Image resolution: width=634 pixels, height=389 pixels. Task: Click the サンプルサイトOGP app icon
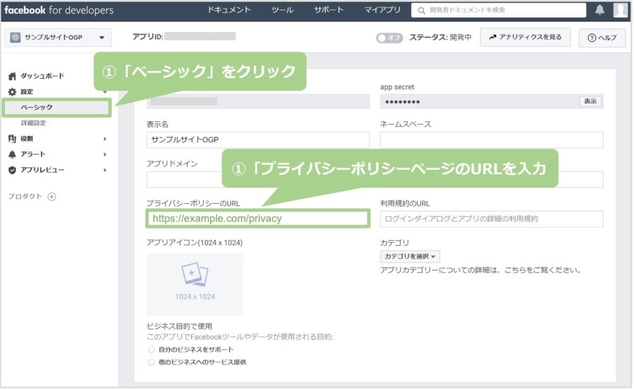pos(15,38)
